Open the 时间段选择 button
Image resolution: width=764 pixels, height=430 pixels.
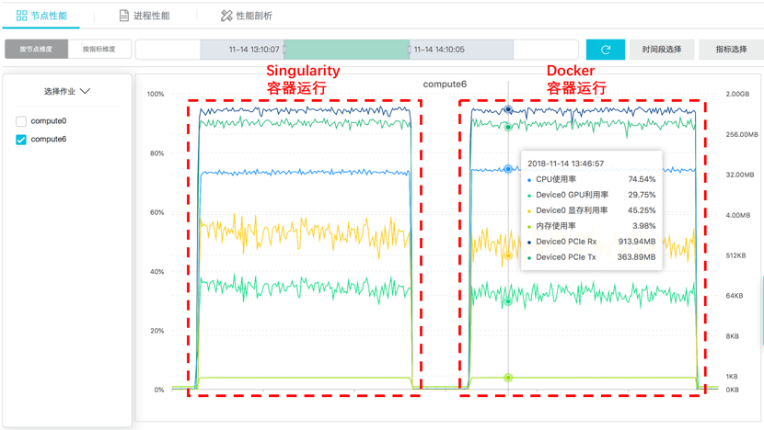[x=662, y=50]
